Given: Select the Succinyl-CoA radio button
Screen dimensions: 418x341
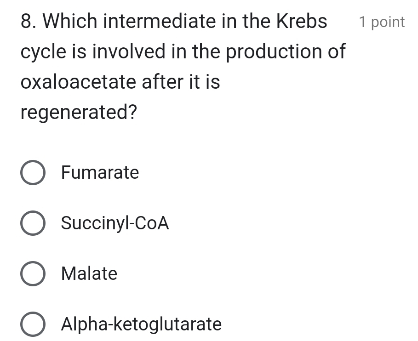Looking at the screenshot, I should (x=33, y=223).
